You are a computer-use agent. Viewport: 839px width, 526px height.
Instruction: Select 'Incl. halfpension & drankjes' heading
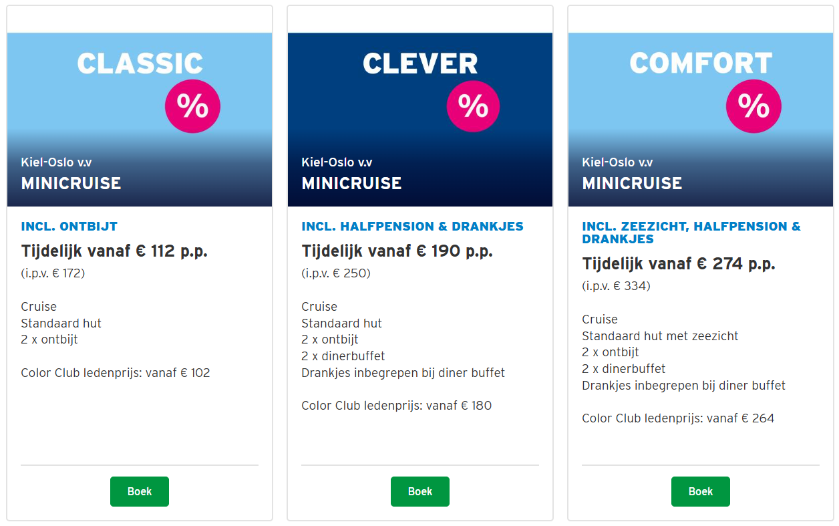pyautogui.click(x=412, y=227)
